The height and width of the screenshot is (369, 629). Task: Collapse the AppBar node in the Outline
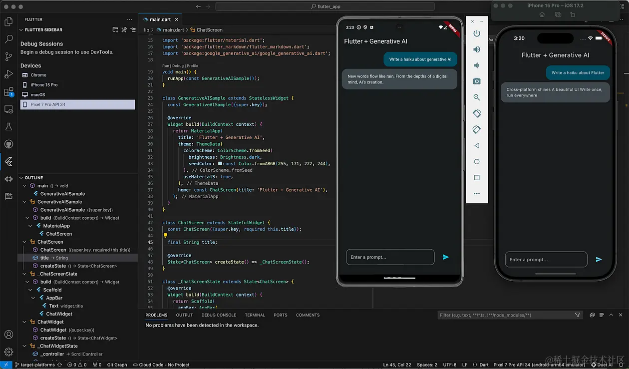34,298
